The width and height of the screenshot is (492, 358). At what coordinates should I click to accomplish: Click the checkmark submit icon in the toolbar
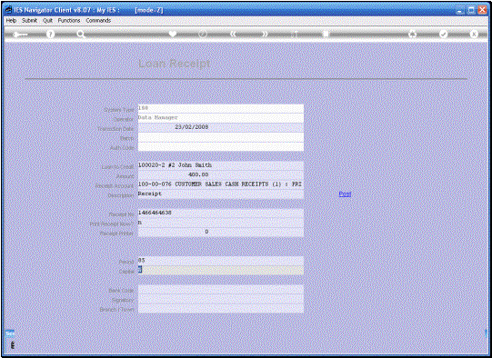pos(443,34)
